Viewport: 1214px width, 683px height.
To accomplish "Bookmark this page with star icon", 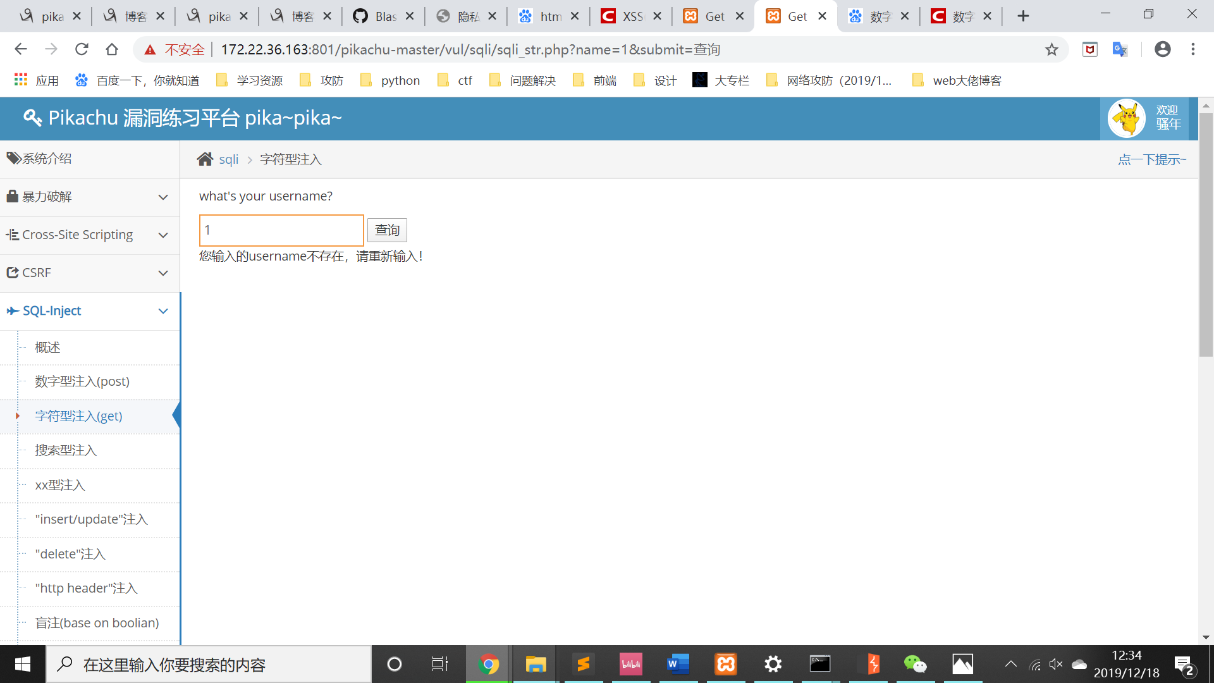I will 1052,49.
